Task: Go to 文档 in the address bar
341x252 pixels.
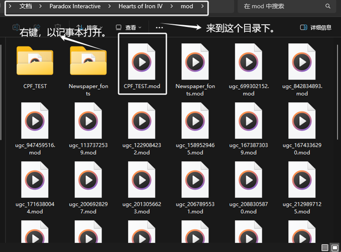Action: click(x=26, y=6)
